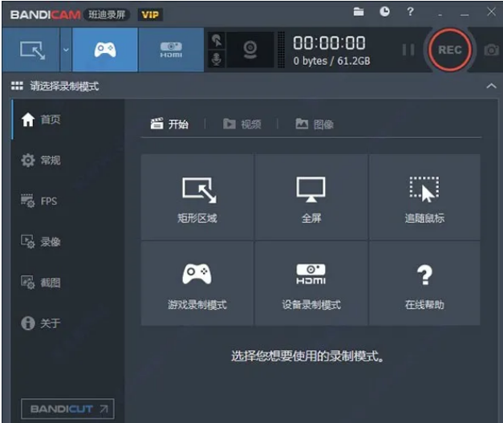503x423 pixels.
Task: Click the 00:00:00 recording timer
Action: pos(329,43)
